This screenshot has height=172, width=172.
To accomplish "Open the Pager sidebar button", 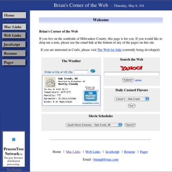I will click(x=14, y=62).
